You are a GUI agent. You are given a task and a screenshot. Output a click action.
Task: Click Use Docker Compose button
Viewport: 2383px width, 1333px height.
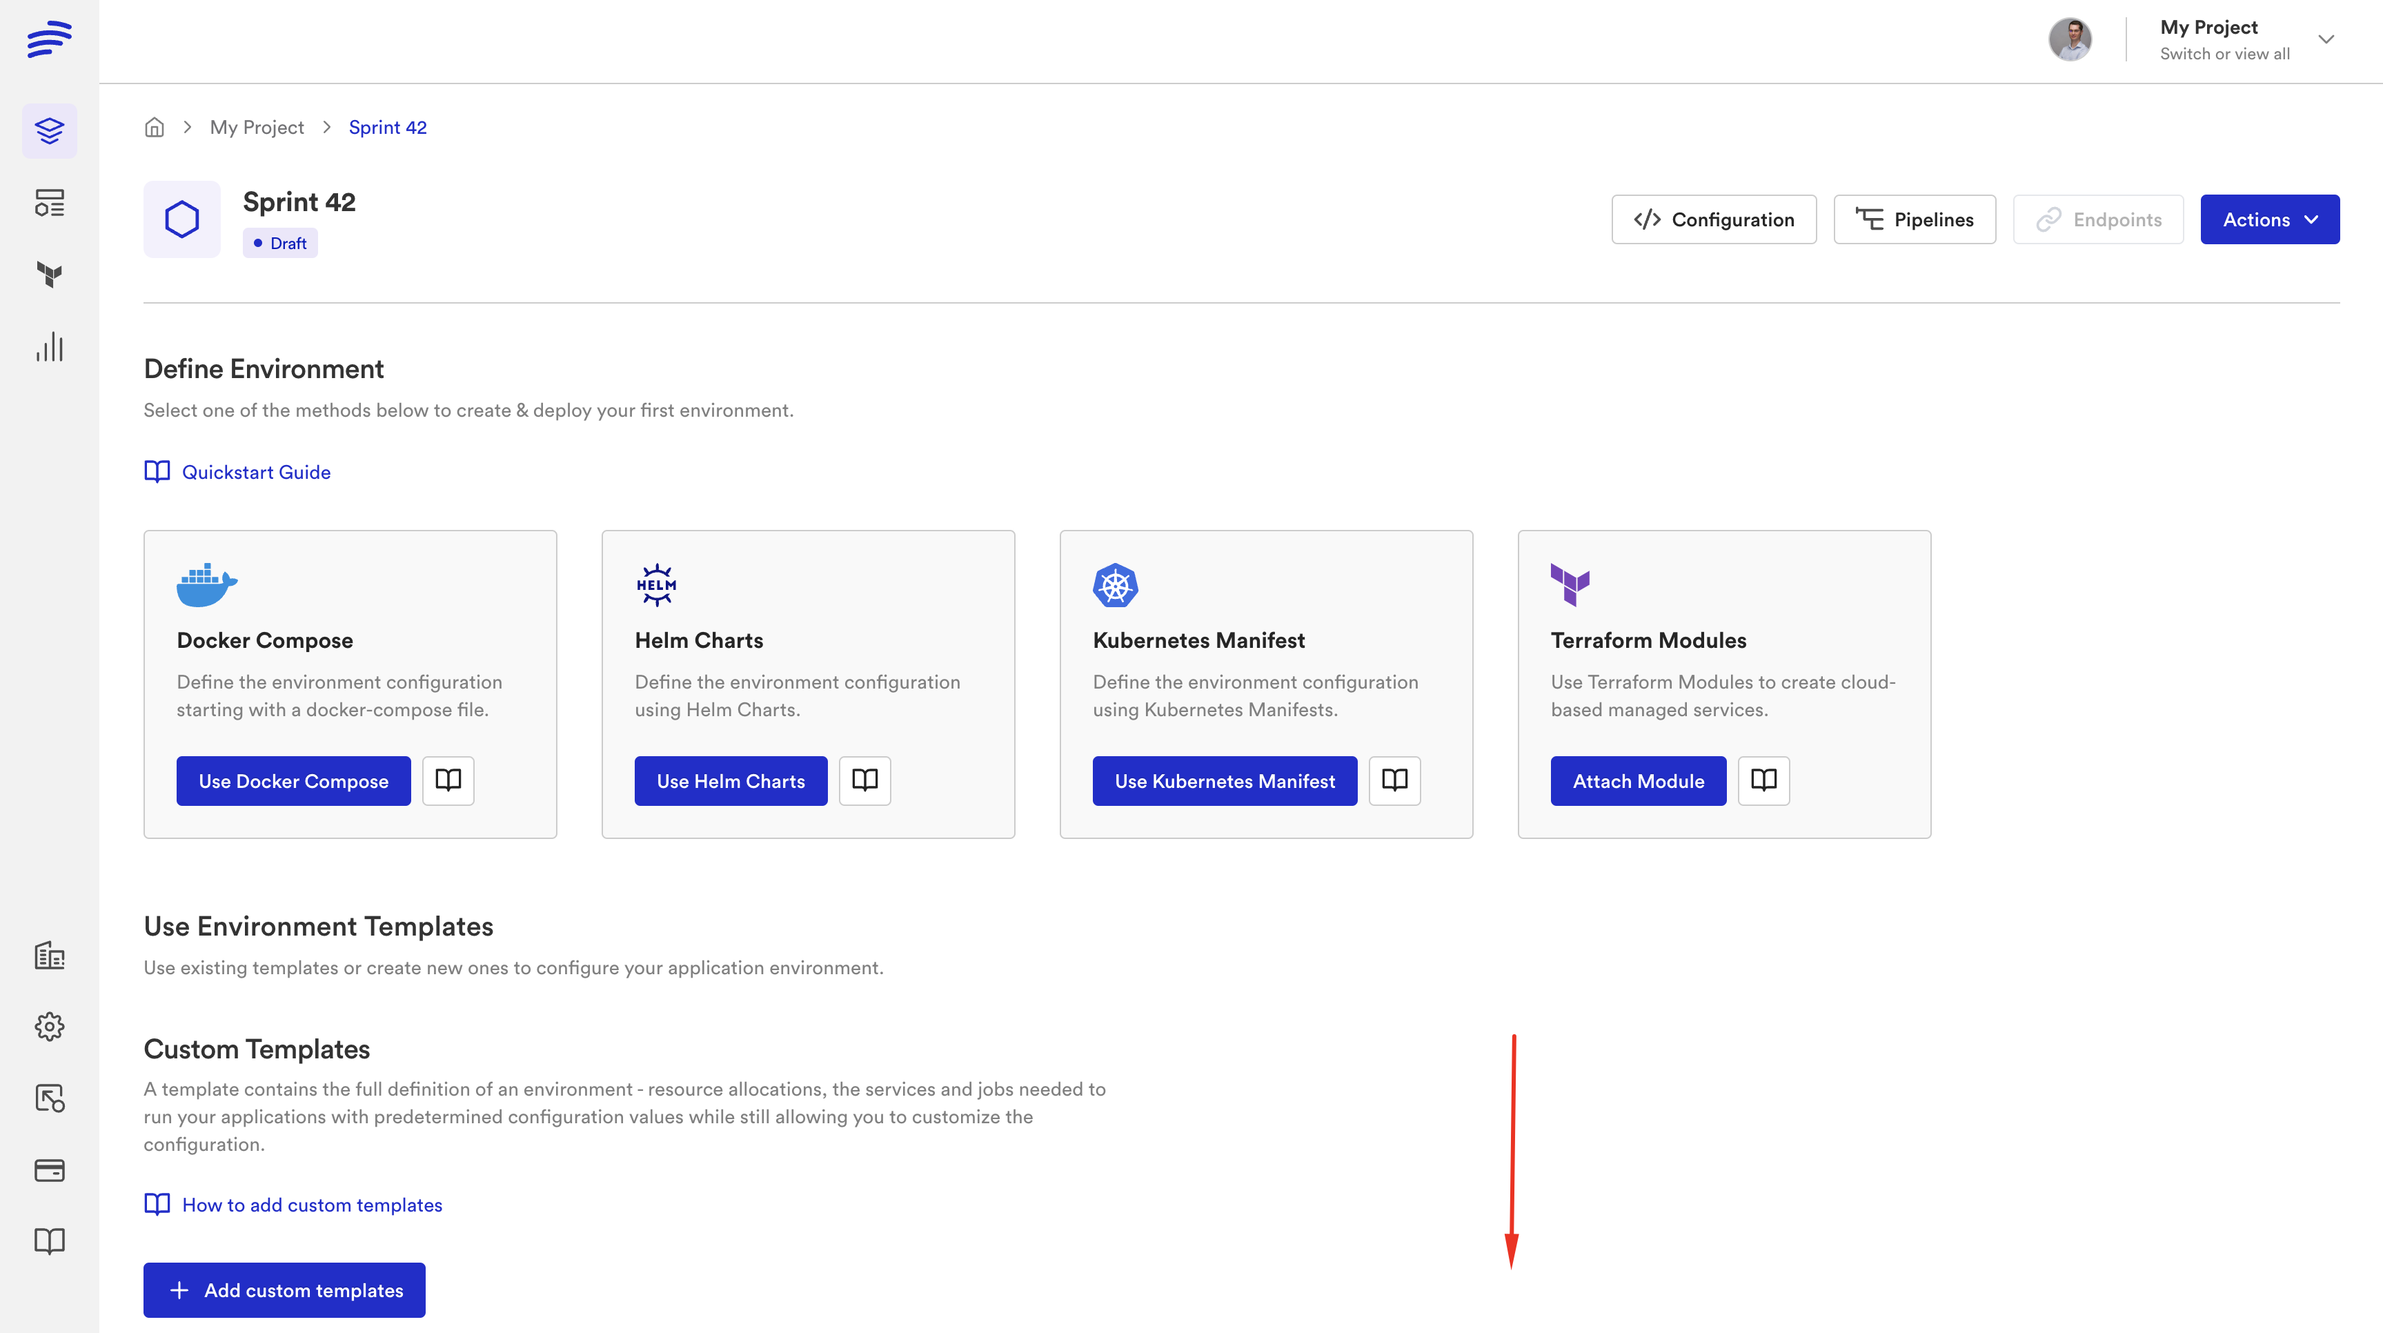[x=293, y=781]
